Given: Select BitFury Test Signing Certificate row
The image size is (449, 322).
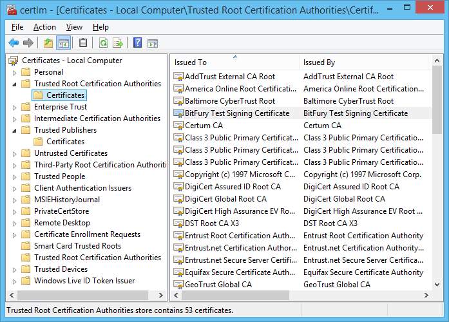Looking at the screenshot, I should point(236,113).
